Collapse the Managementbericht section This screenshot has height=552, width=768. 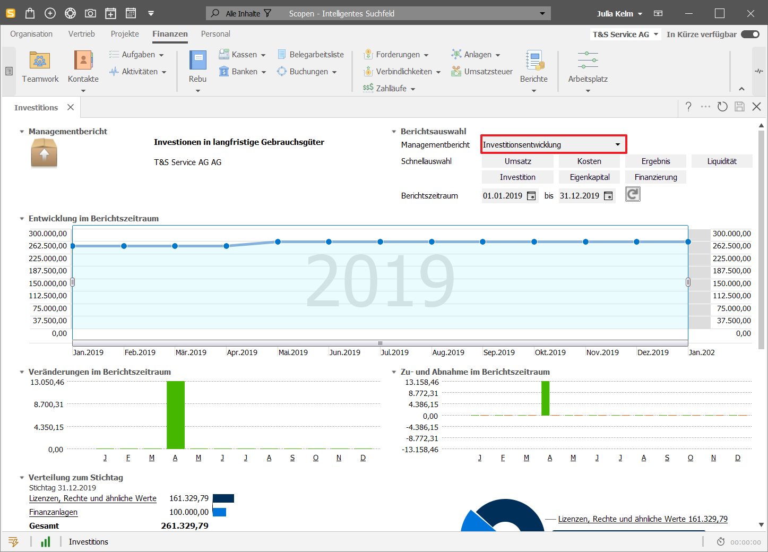(22, 132)
